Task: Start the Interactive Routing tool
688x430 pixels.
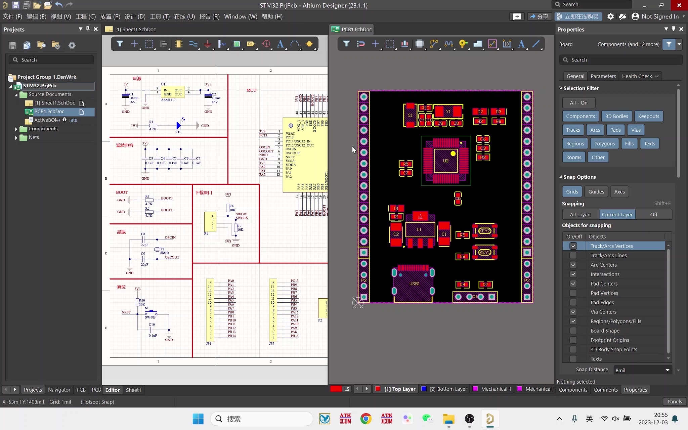Action: click(x=434, y=44)
